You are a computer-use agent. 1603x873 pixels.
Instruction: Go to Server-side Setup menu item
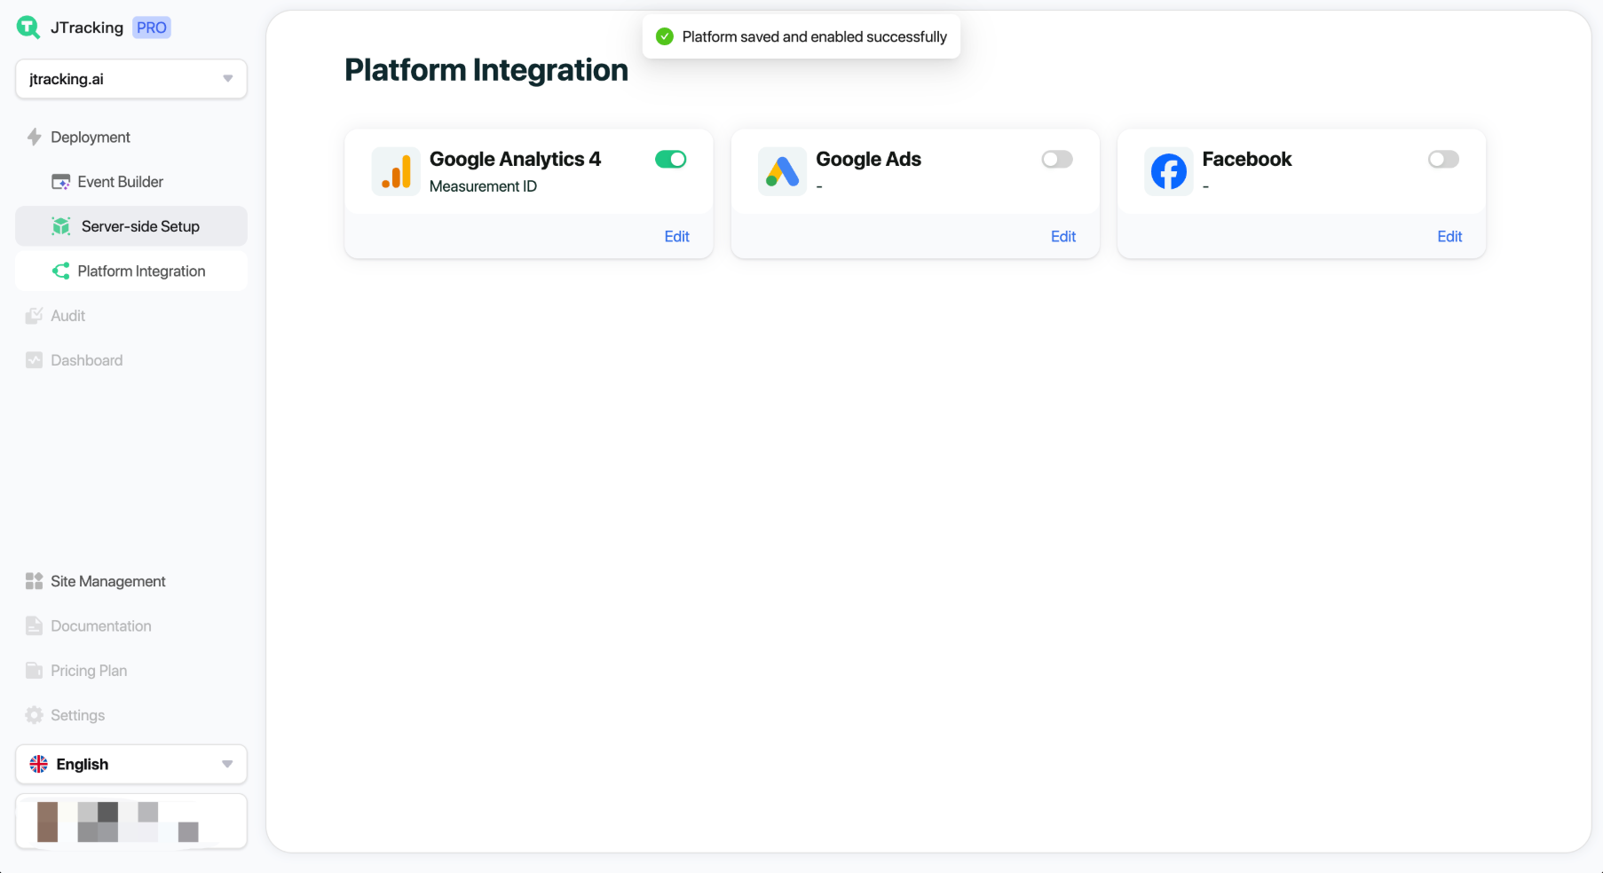point(139,226)
